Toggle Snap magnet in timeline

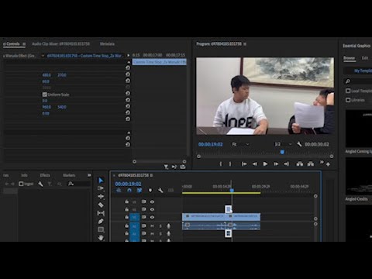129,191
